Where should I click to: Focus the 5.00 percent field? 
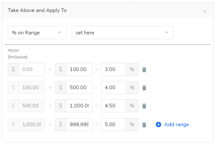click(x=113, y=125)
